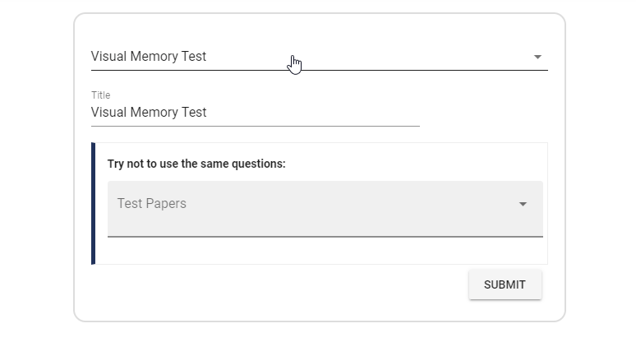Click empty space right of the Title field

(485, 112)
